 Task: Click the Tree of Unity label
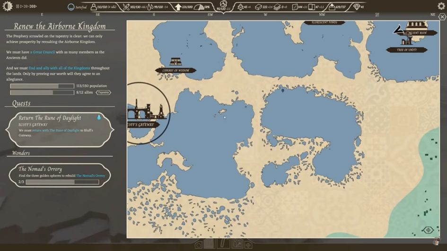click(407, 50)
